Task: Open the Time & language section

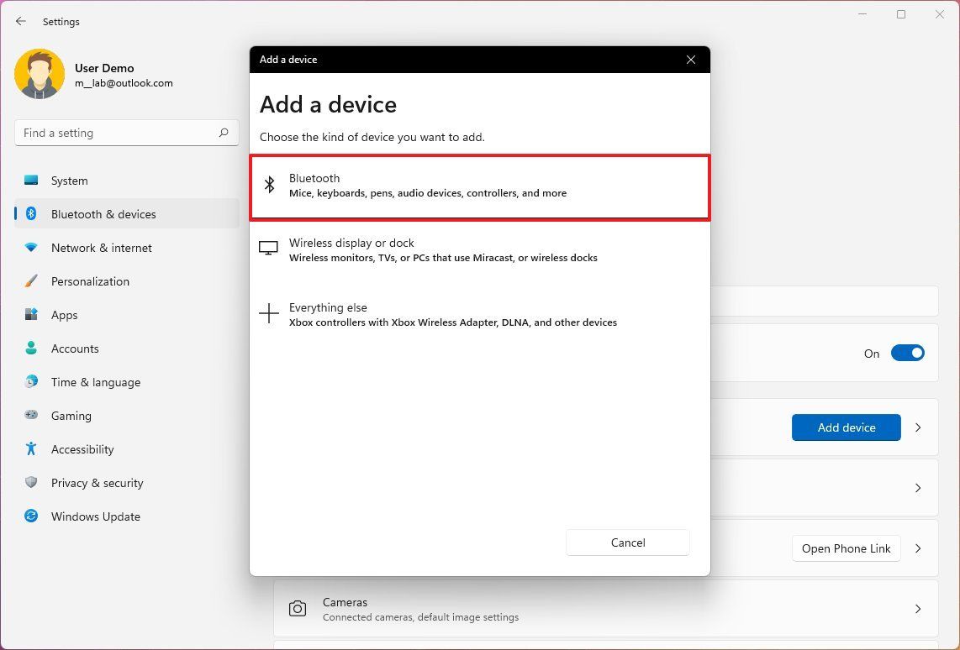Action: [x=31, y=382]
